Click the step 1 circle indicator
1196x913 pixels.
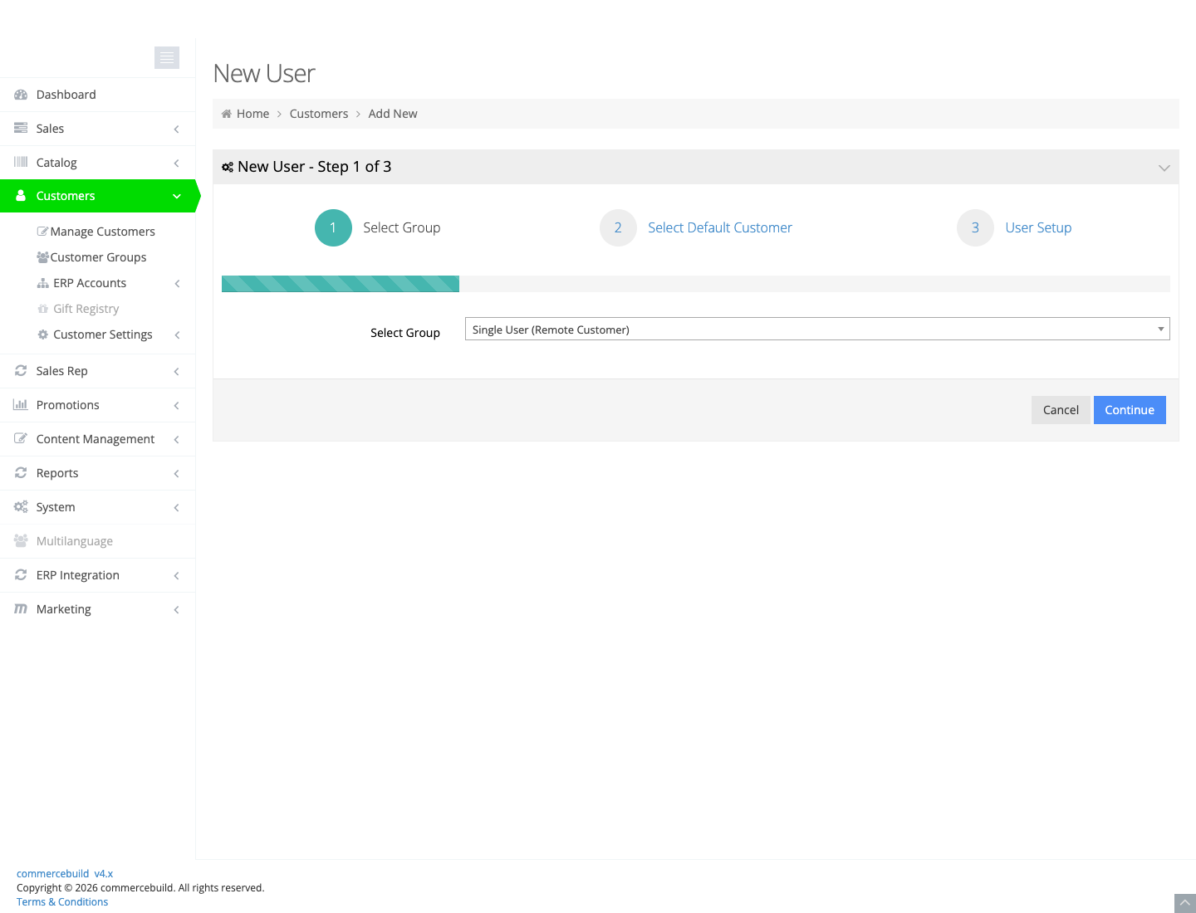[x=333, y=227]
